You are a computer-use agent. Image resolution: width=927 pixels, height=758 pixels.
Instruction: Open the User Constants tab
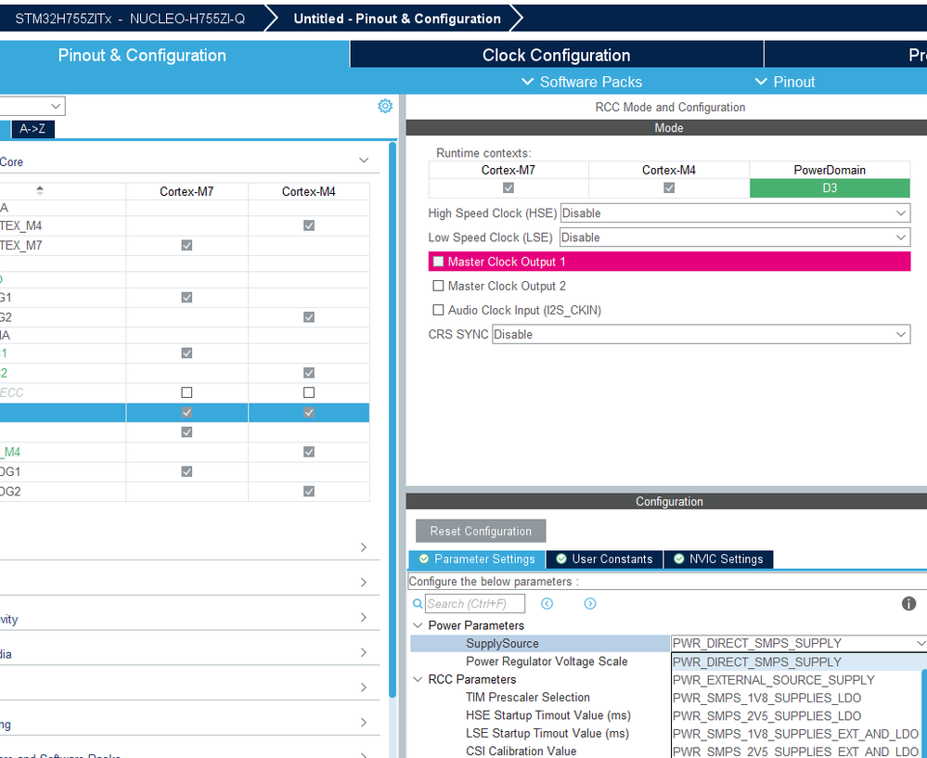(x=604, y=559)
